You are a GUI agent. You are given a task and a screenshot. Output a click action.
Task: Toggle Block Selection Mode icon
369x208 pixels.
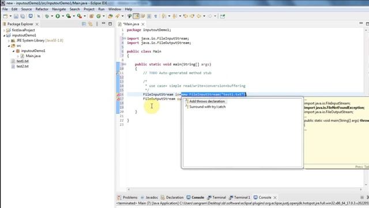(149, 16)
